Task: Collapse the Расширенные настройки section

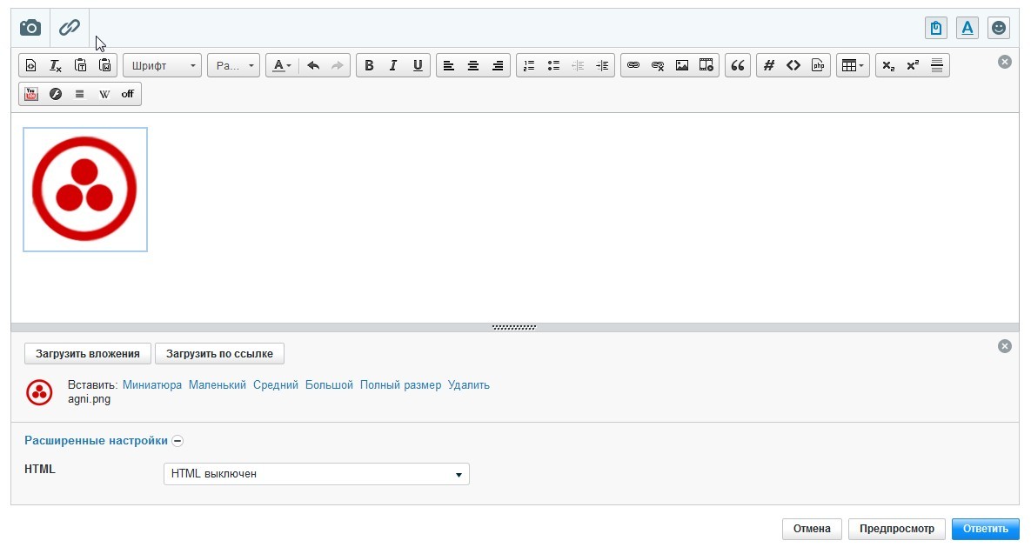Action: pos(177,441)
